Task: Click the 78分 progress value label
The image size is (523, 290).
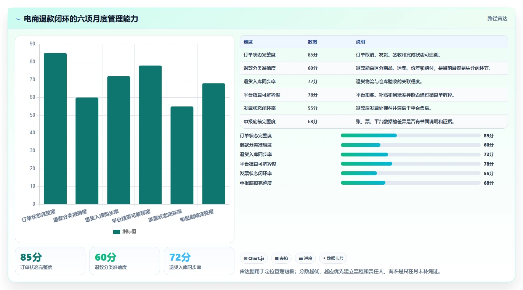Action: (489, 164)
